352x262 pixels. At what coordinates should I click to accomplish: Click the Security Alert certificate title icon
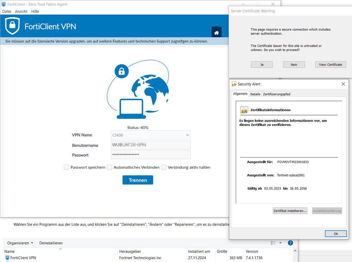234,84
